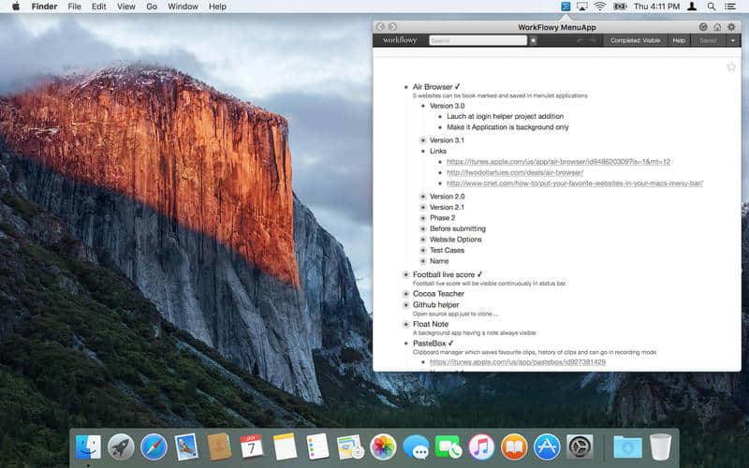
Task: Click the redo arrow in the WorkFlowy toolbar
Action: pyautogui.click(x=593, y=40)
